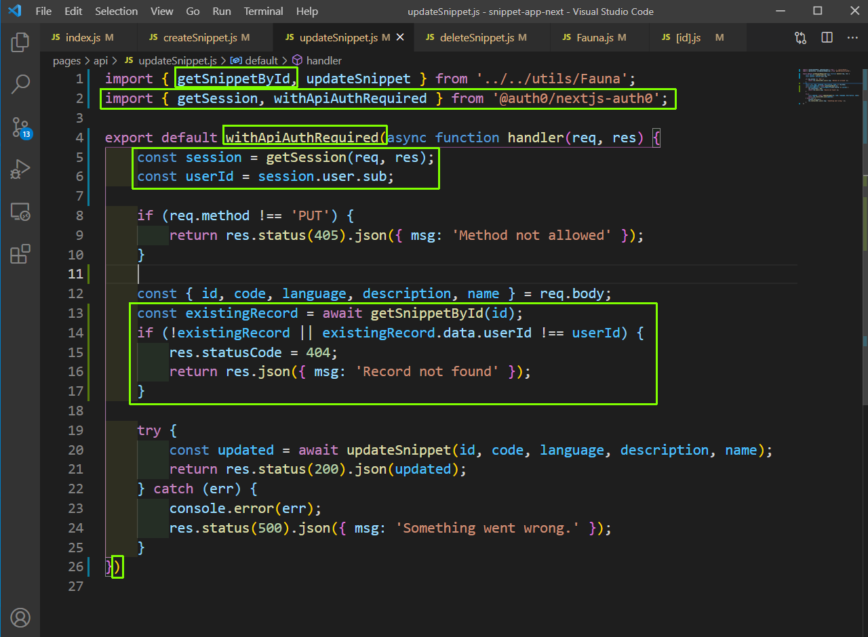Image resolution: width=868 pixels, height=637 pixels.
Task: Open the Accounts menu icon
Action: pos(20,617)
